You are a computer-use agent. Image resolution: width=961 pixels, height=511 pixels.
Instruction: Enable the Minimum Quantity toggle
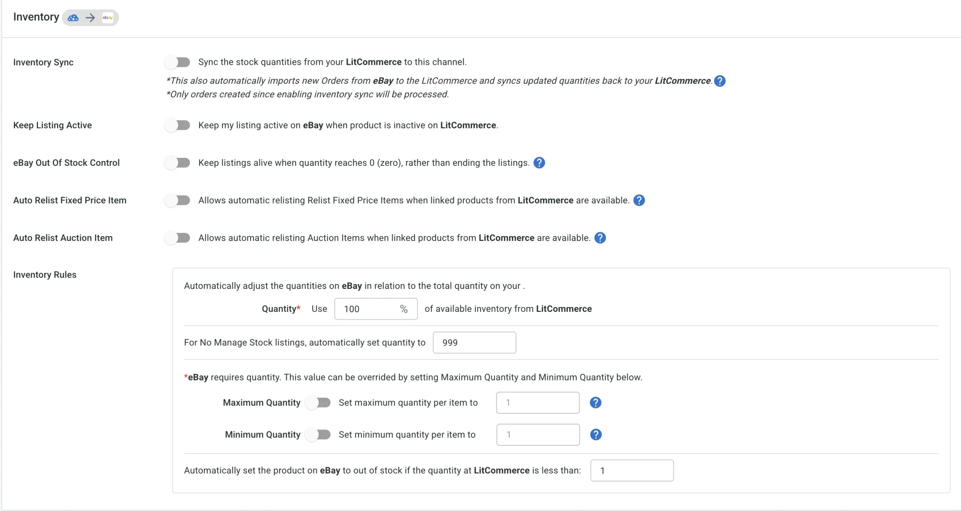click(x=318, y=434)
